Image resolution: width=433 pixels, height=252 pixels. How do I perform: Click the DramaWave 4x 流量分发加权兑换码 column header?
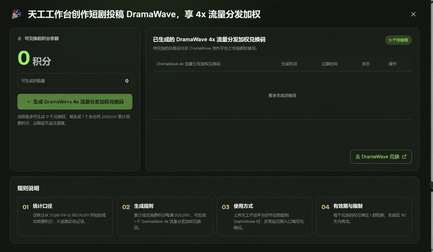pyautogui.click(x=188, y=64)
